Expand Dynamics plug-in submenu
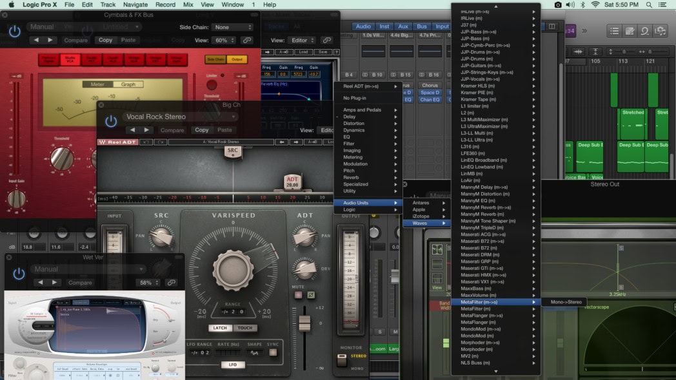The image size is (676, 380). (x=368, y=130)
